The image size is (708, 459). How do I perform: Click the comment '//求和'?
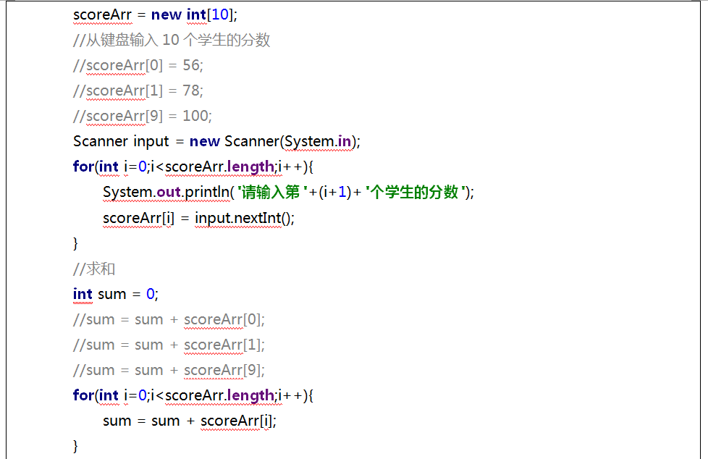coord(94,269)
